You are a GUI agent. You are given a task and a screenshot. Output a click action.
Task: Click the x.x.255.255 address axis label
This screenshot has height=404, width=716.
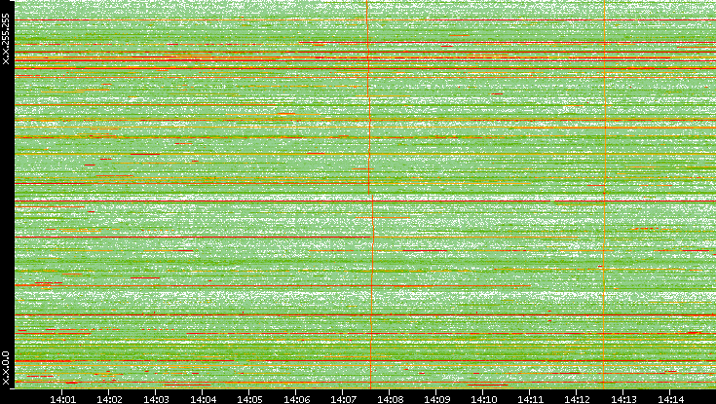coord(6,39)
